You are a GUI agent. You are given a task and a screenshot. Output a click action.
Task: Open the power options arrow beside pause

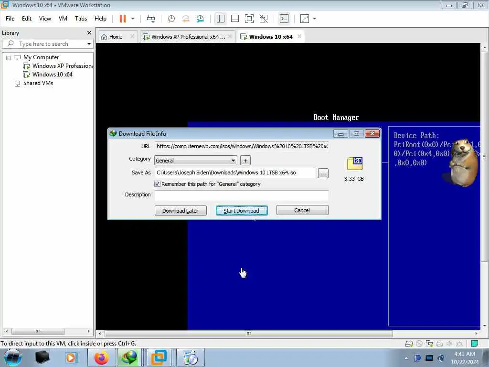coord(133,19)
